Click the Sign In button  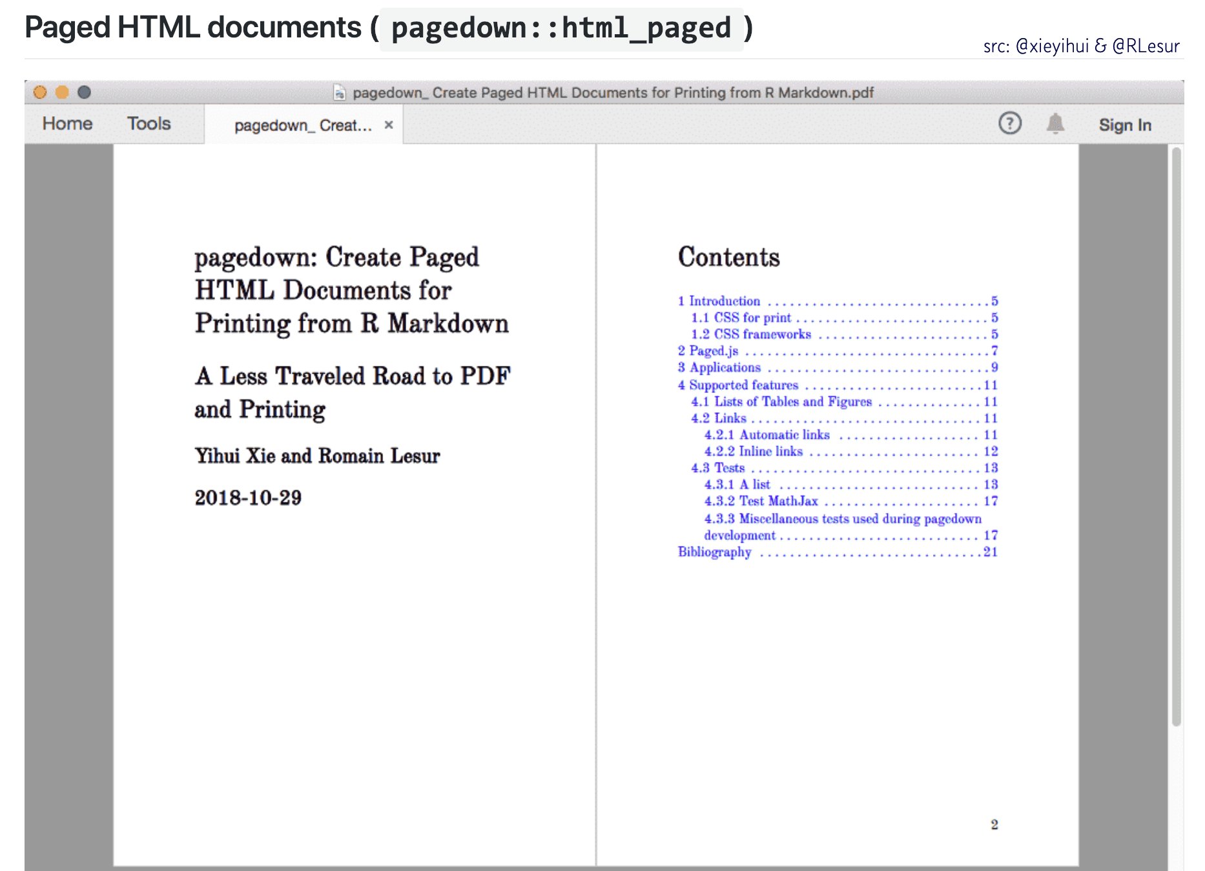1125,125
